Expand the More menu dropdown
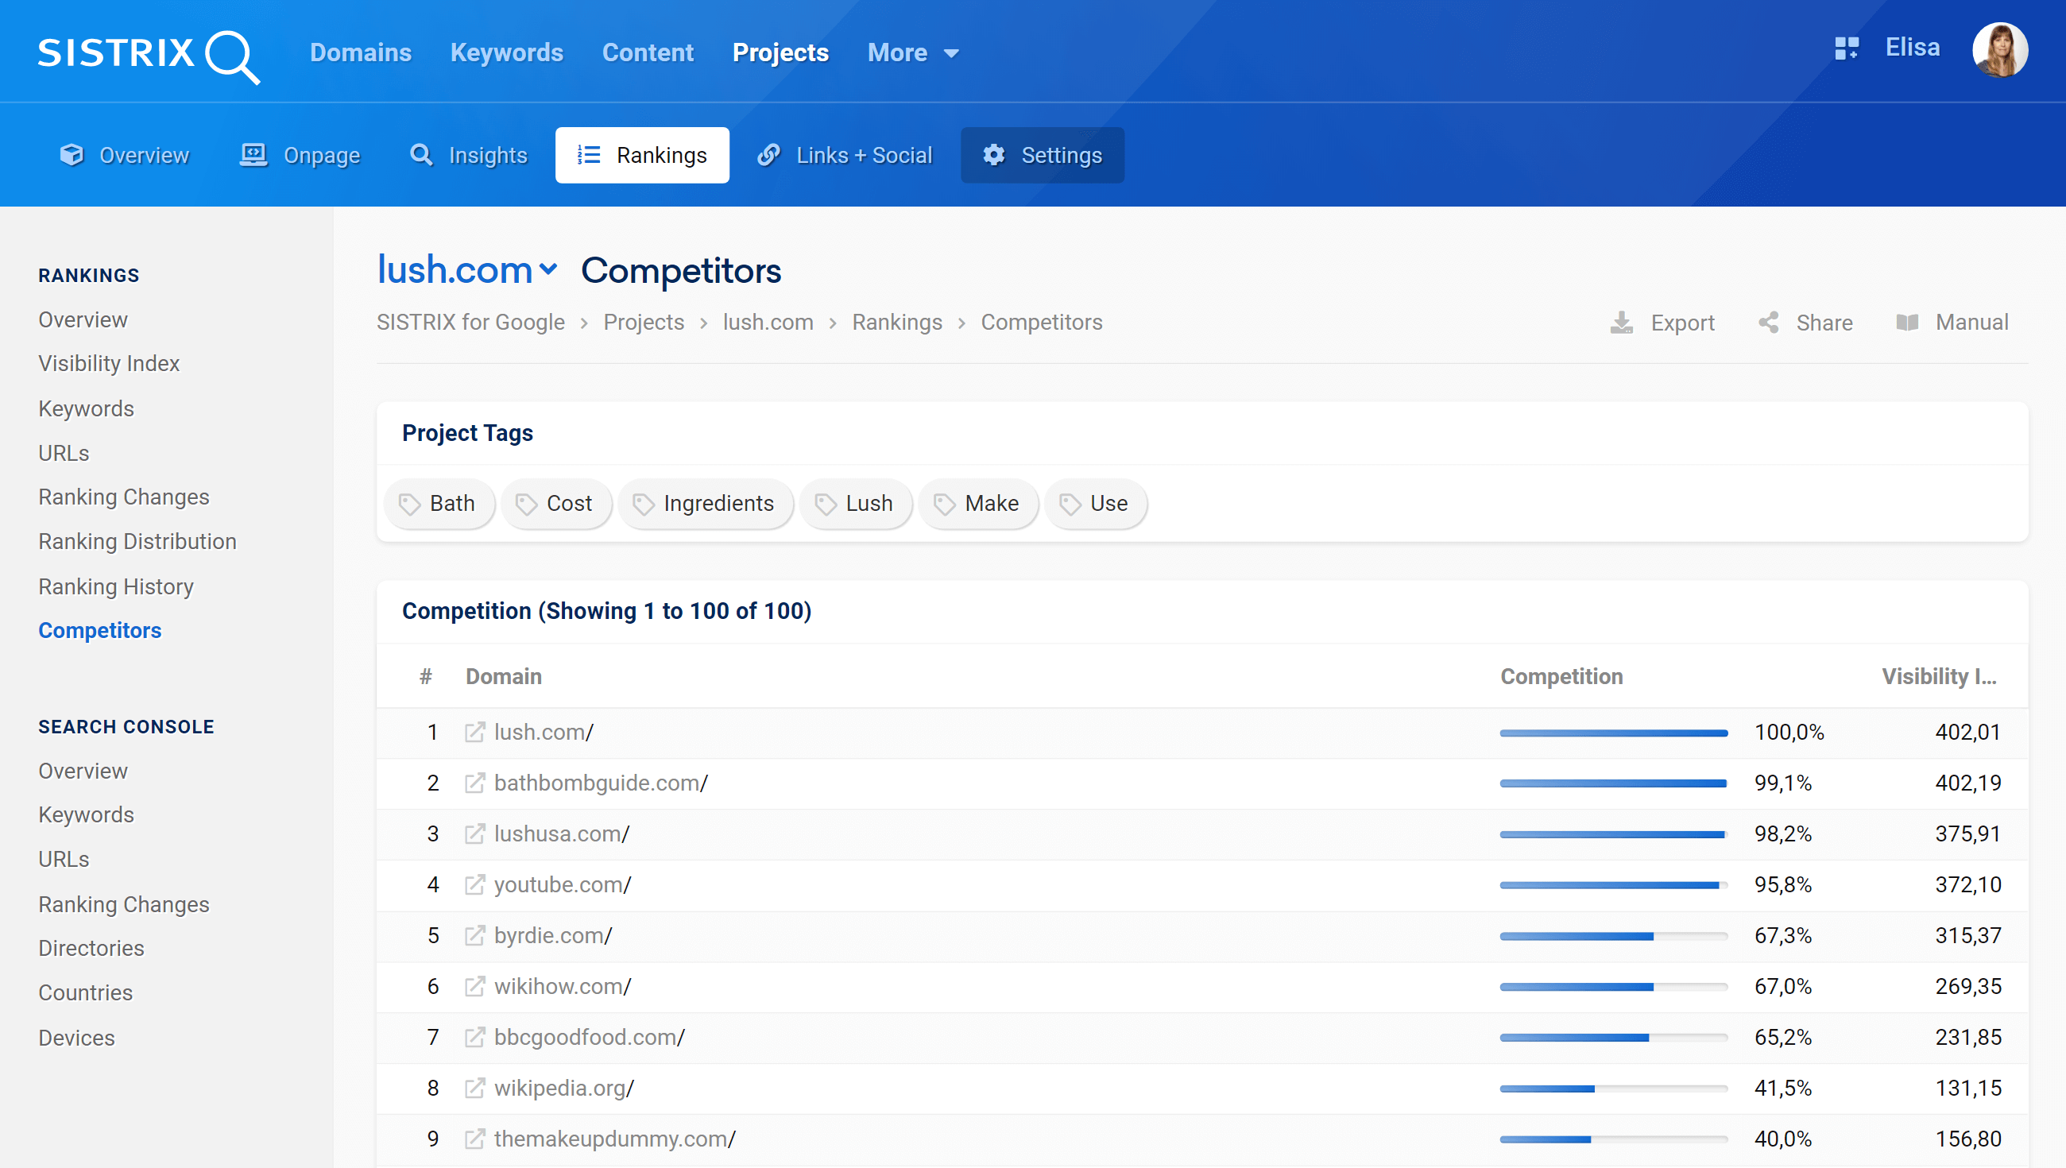 pyautogui.click(x=913, y=53)
